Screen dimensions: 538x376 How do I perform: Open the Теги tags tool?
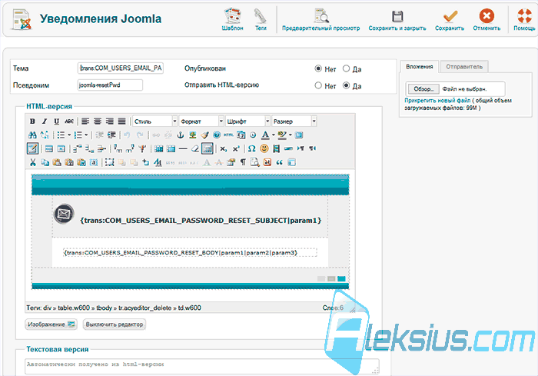261,16
